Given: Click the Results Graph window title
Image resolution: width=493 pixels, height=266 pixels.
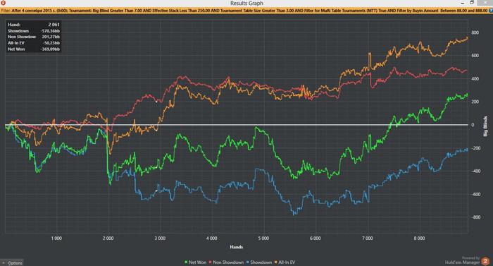Looking at the screenshot, I should click(x=246, y=3).
